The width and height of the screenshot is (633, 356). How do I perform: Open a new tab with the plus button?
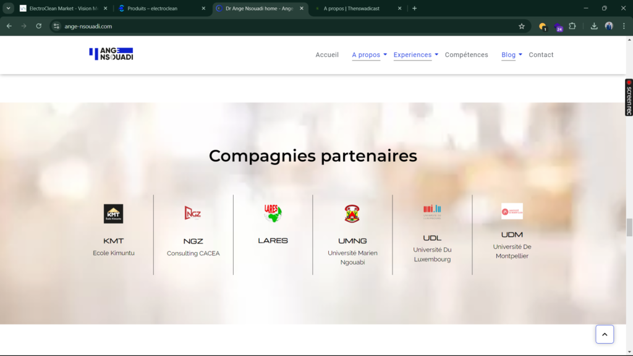[x=414, y=9]
